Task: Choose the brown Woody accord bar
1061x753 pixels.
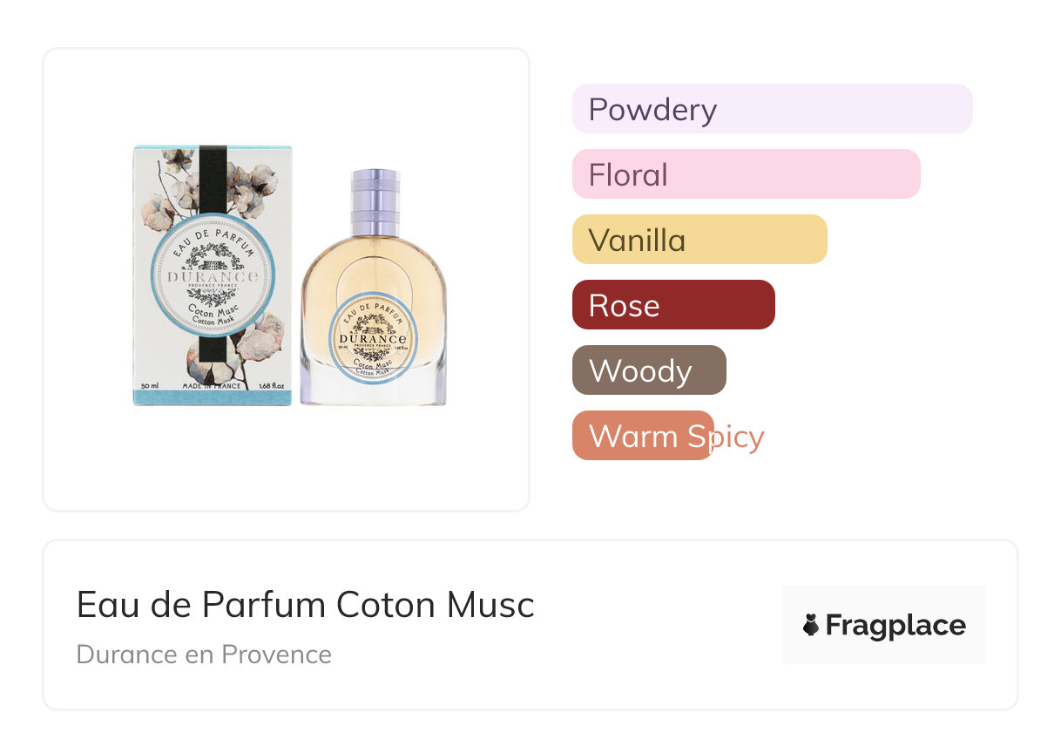Action: 649,370
